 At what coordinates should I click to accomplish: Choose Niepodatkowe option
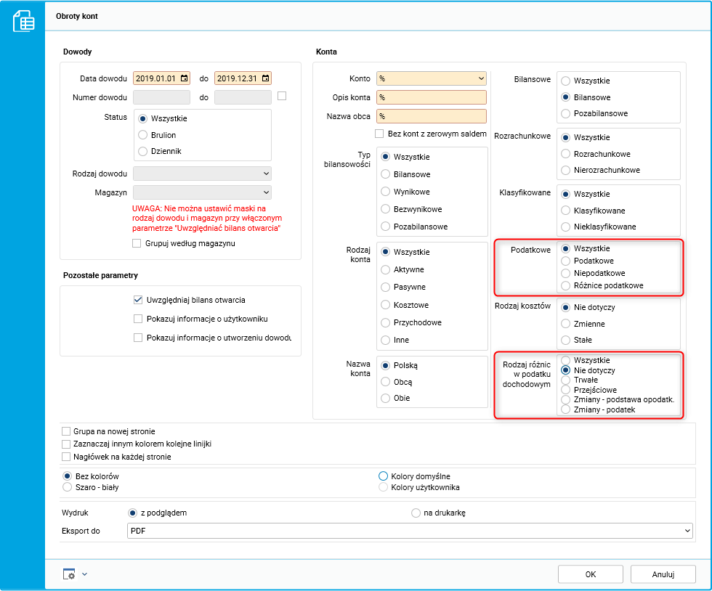[566, 273]
